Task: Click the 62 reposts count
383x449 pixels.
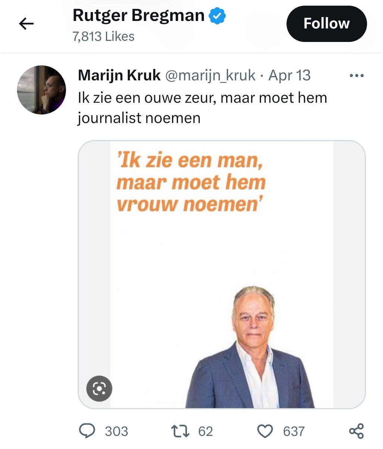Action: click(x=205, y=431)
